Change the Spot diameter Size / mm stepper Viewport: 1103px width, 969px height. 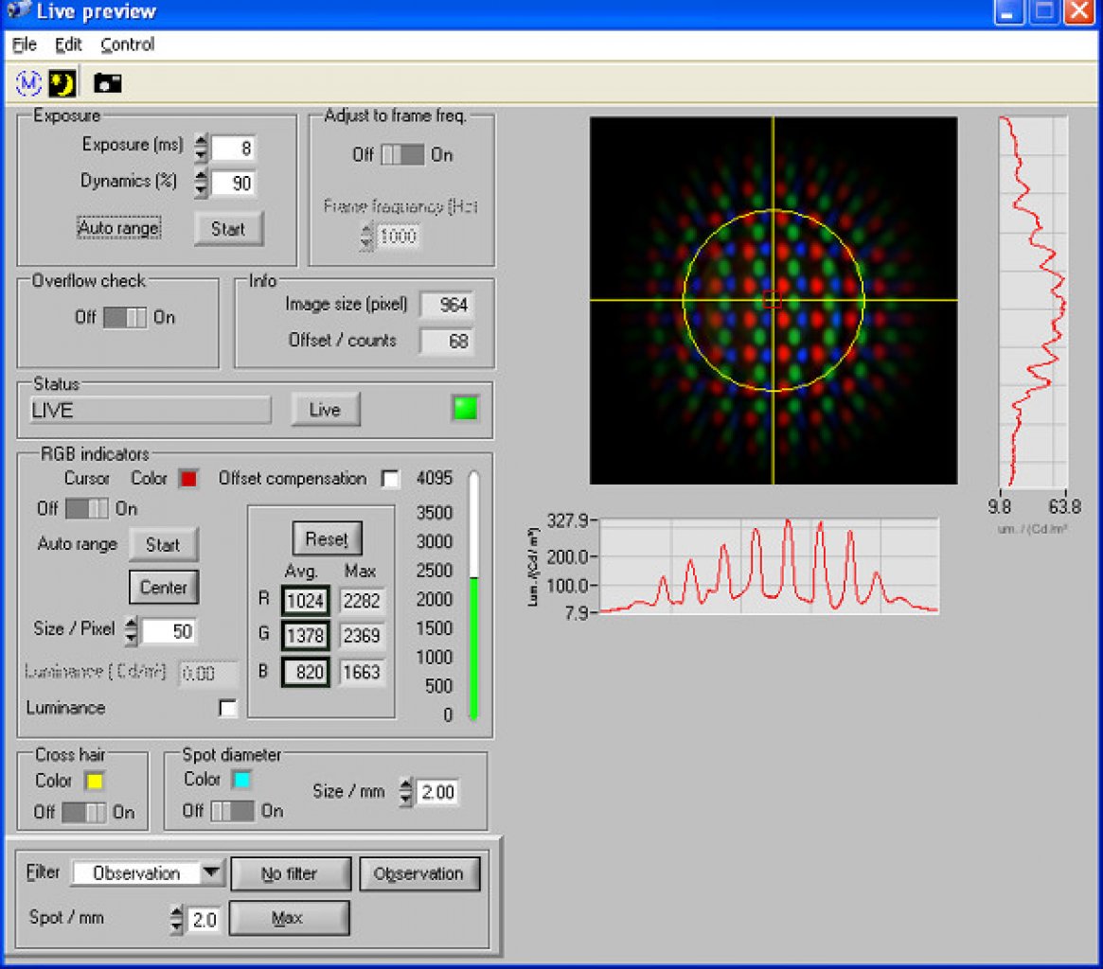pos(406,792)
